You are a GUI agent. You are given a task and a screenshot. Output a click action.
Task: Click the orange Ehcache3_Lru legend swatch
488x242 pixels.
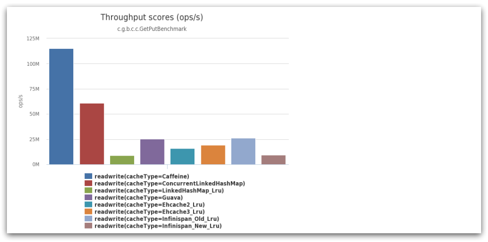coord(88,212)
